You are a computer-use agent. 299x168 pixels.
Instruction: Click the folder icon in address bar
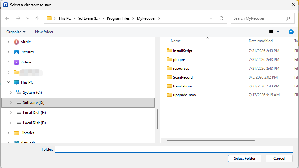pyautogui.click(x=49, y=18)
